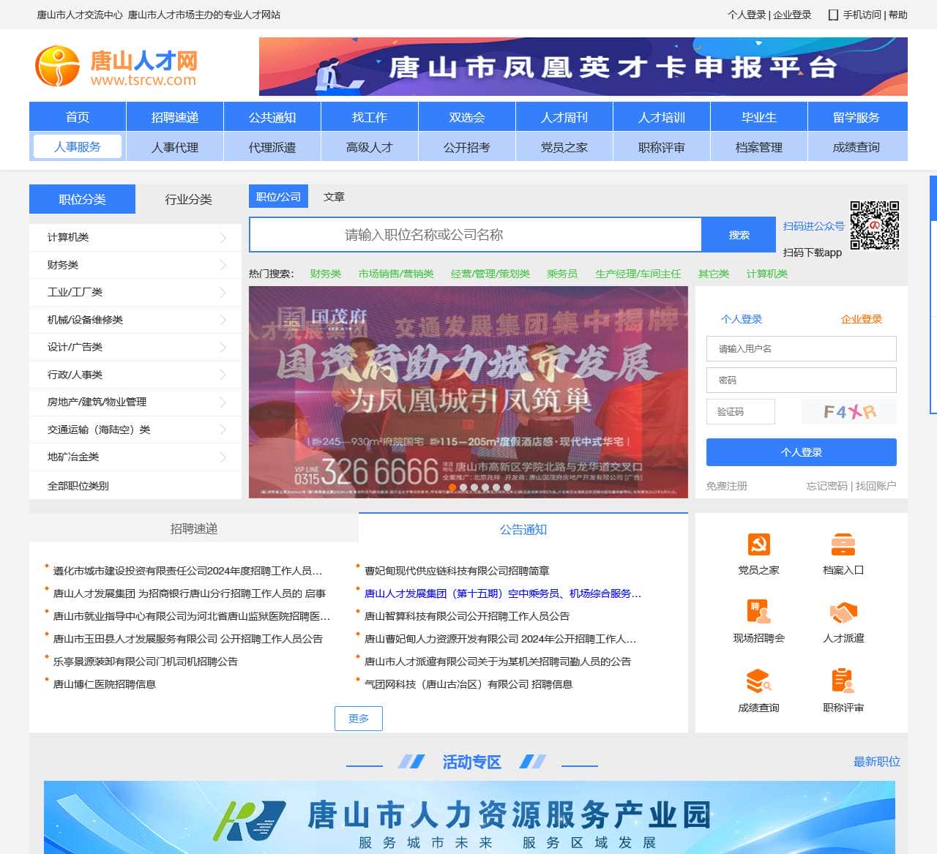Click the blue 个人登录 submit button
This screenshot has width=937, height=854.
[x=802, y=452]
